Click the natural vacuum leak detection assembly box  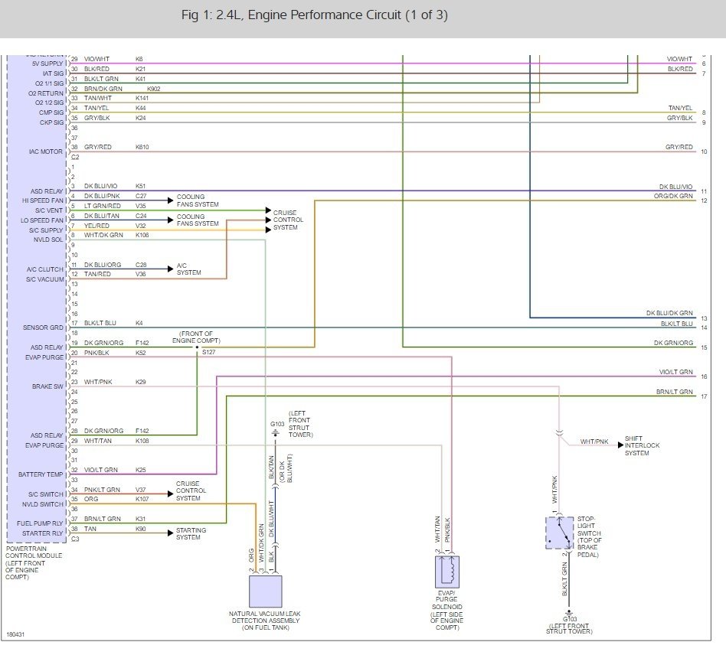click(265, 591)
